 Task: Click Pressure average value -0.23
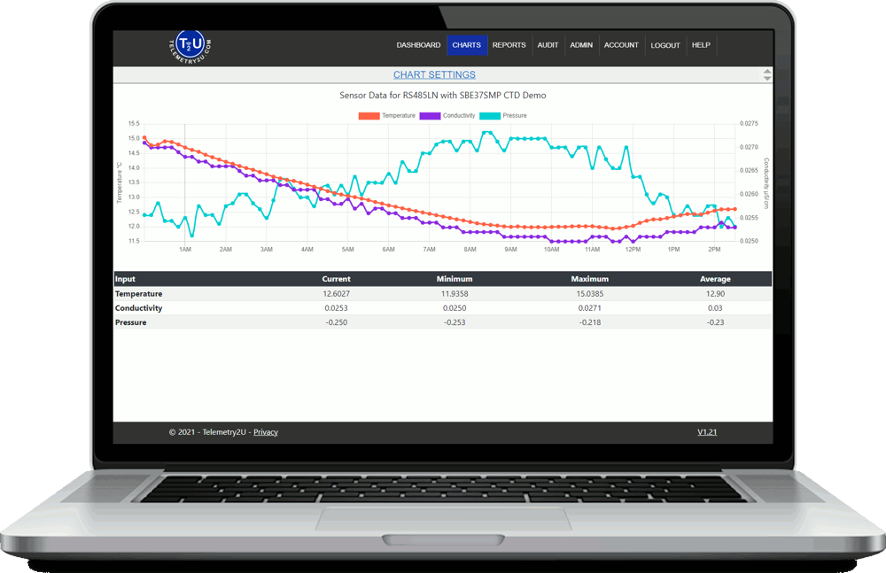coord(715,322)
